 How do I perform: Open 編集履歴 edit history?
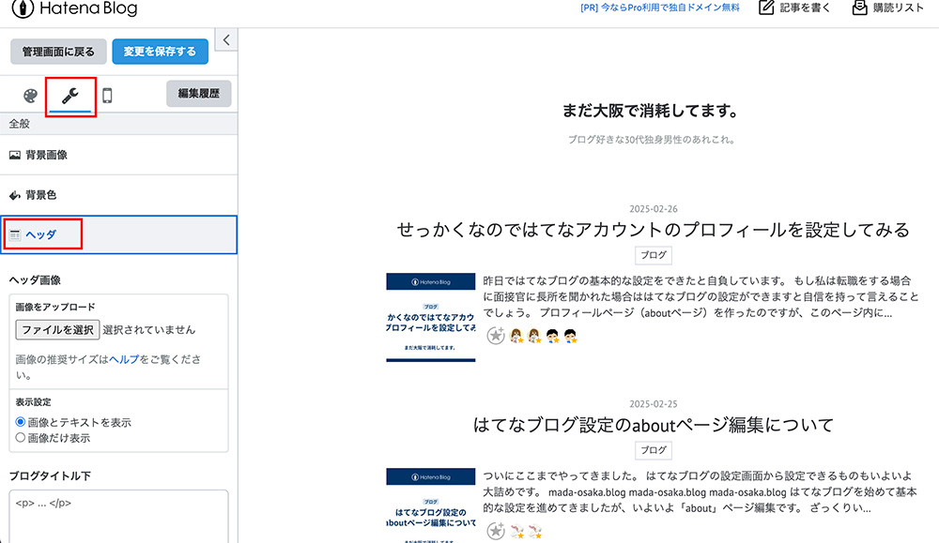[199, 93]
